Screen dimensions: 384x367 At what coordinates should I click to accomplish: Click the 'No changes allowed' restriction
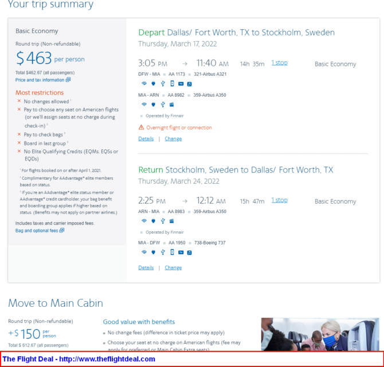(x=46, y=101)
